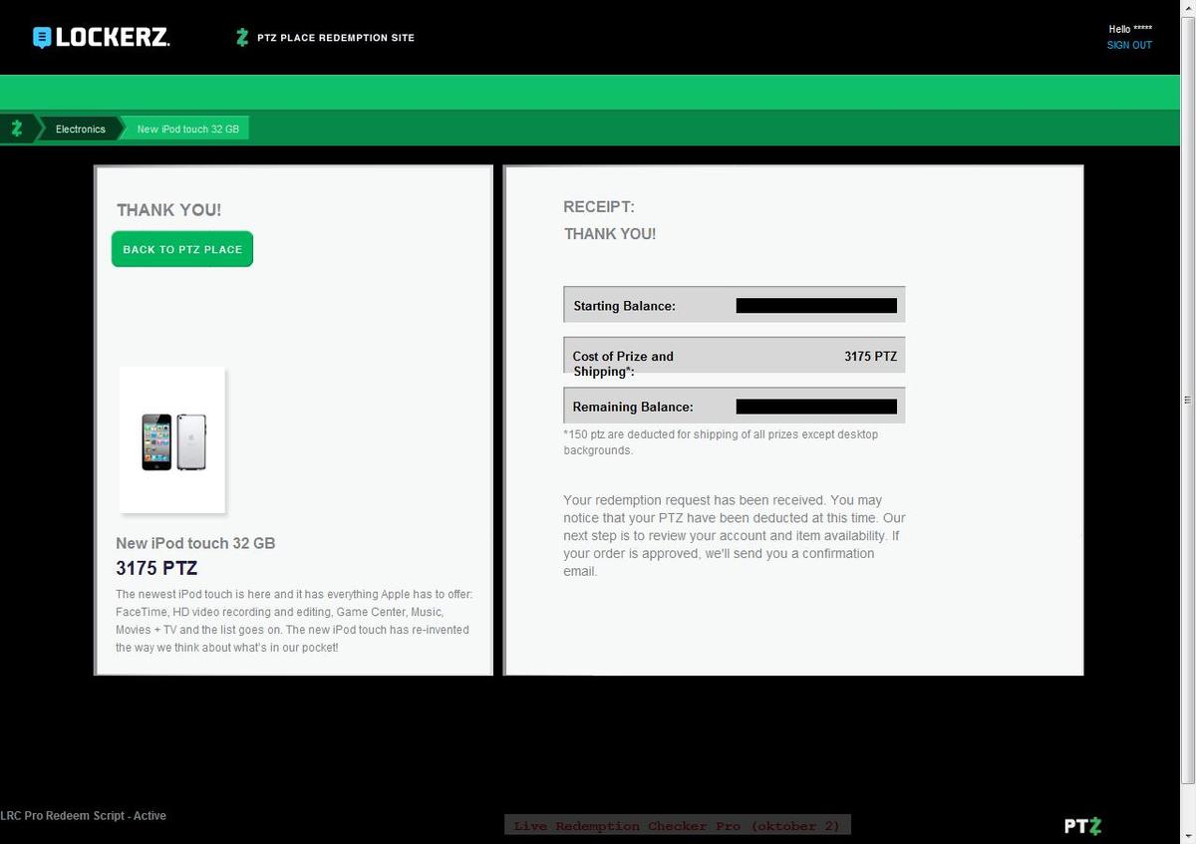Click the iPod touch product thumbnail

pyautogui.click(x=172, y=440)
